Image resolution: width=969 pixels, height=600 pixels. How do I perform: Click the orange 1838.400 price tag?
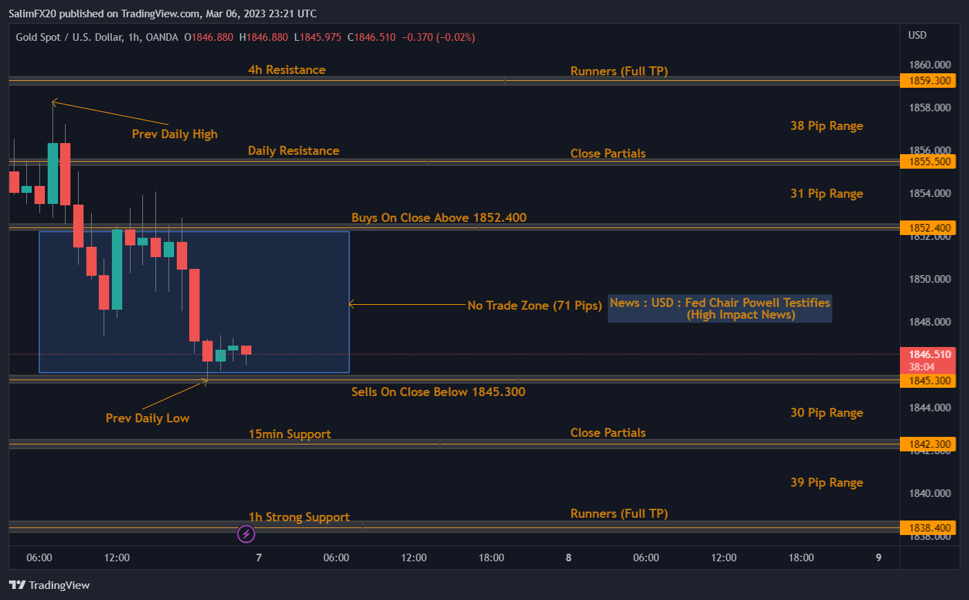coord(928,527)
